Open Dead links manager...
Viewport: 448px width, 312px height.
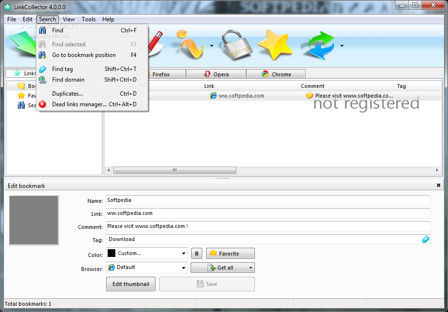(x=92, y=104)
